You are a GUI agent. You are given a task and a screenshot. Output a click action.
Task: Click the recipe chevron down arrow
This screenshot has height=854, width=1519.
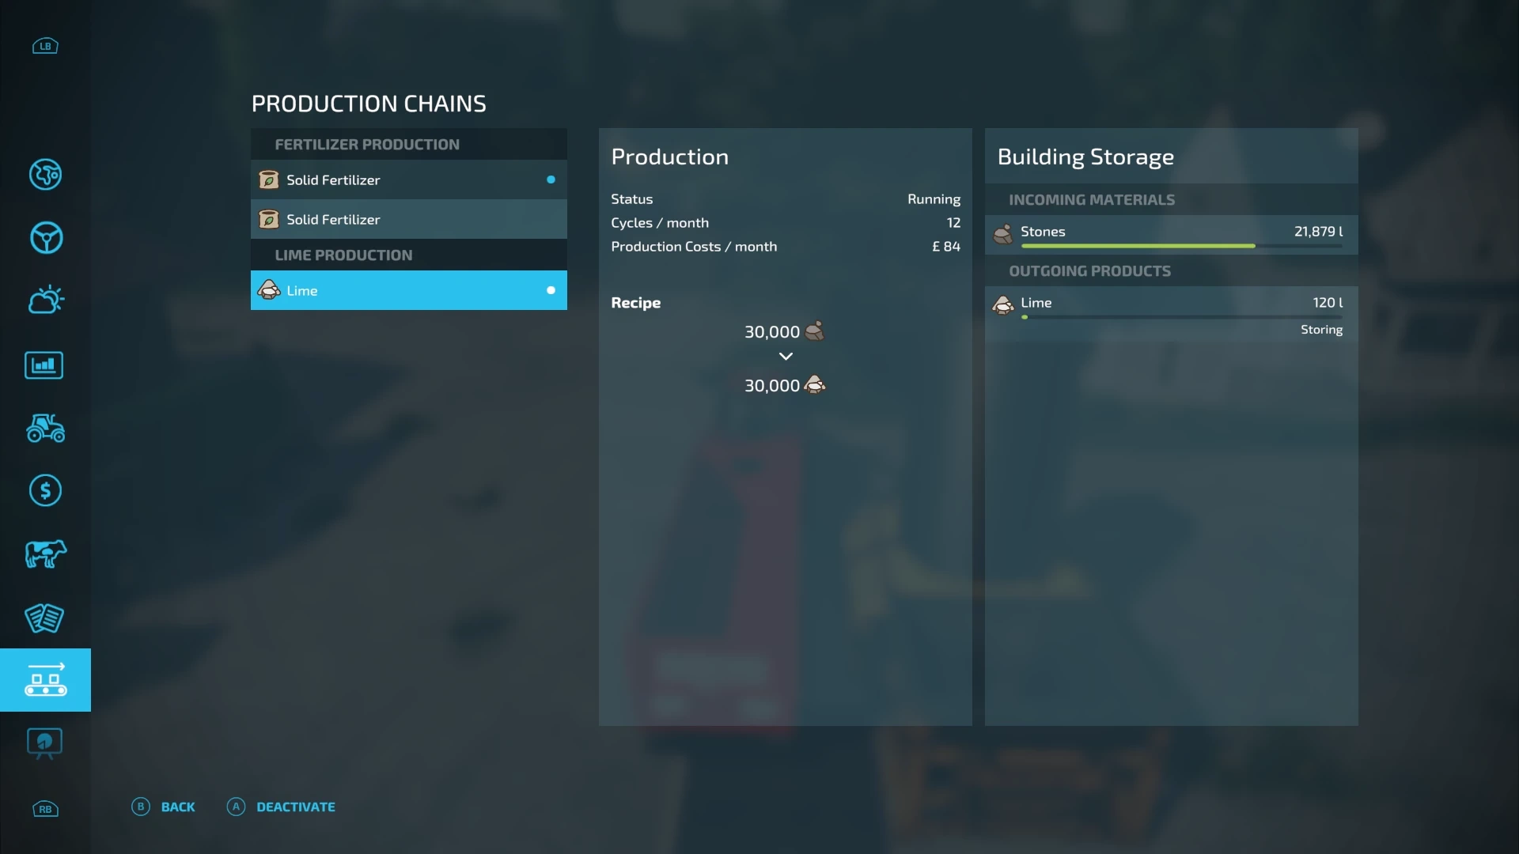786,357
